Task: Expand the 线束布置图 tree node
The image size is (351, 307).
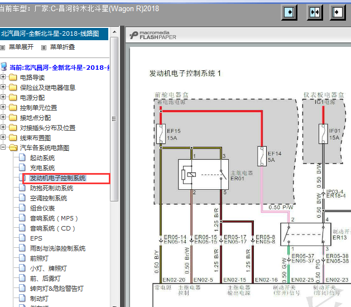Action: pos(3,137)
